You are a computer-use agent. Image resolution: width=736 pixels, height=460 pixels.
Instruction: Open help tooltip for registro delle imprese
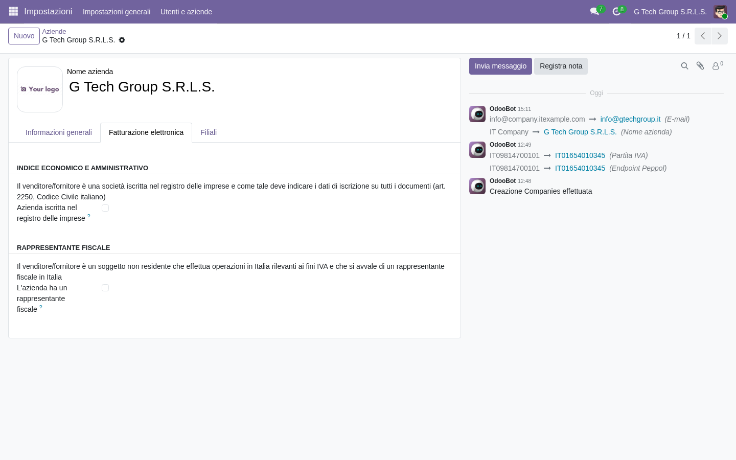[x=88, y=216]
